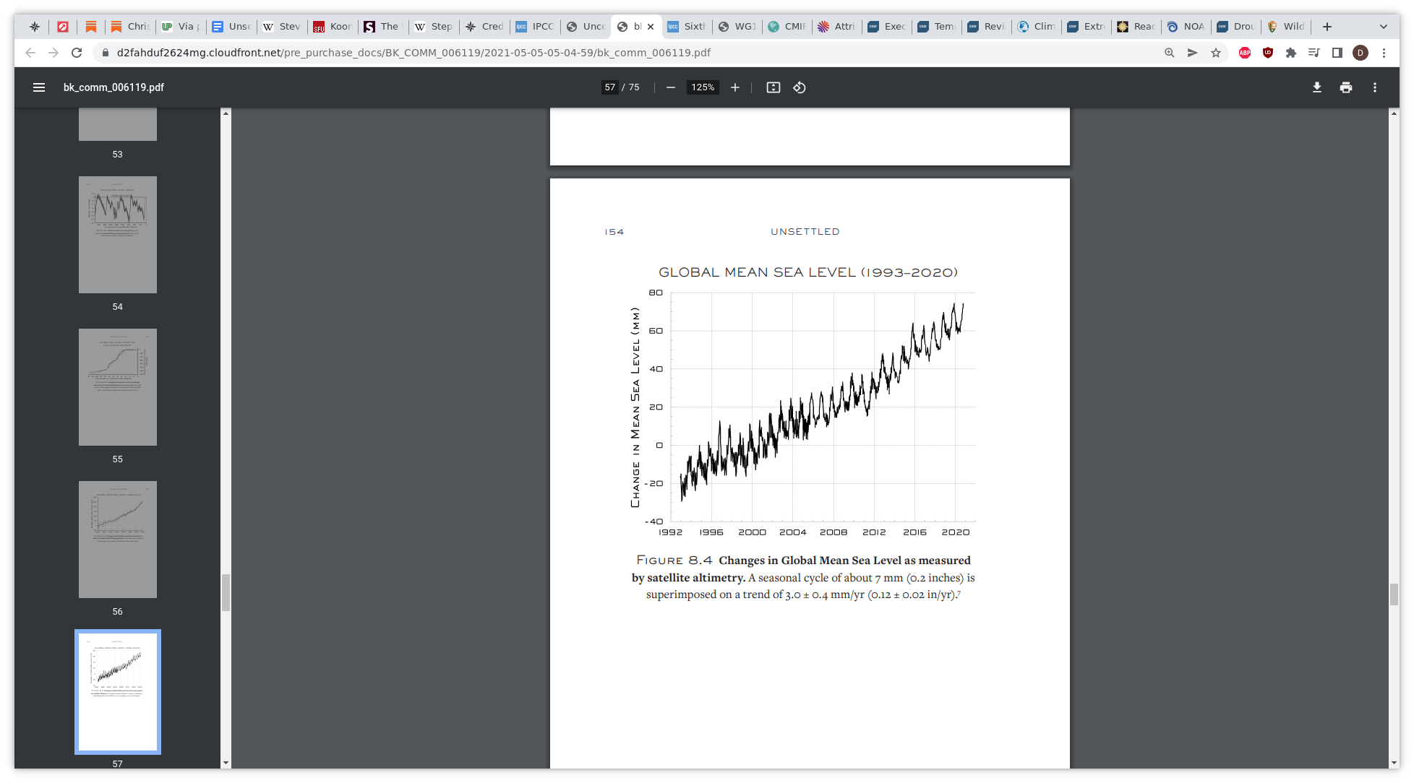Switch to the IPCC tab
The image size is (1414, 783).
point(535,27)
